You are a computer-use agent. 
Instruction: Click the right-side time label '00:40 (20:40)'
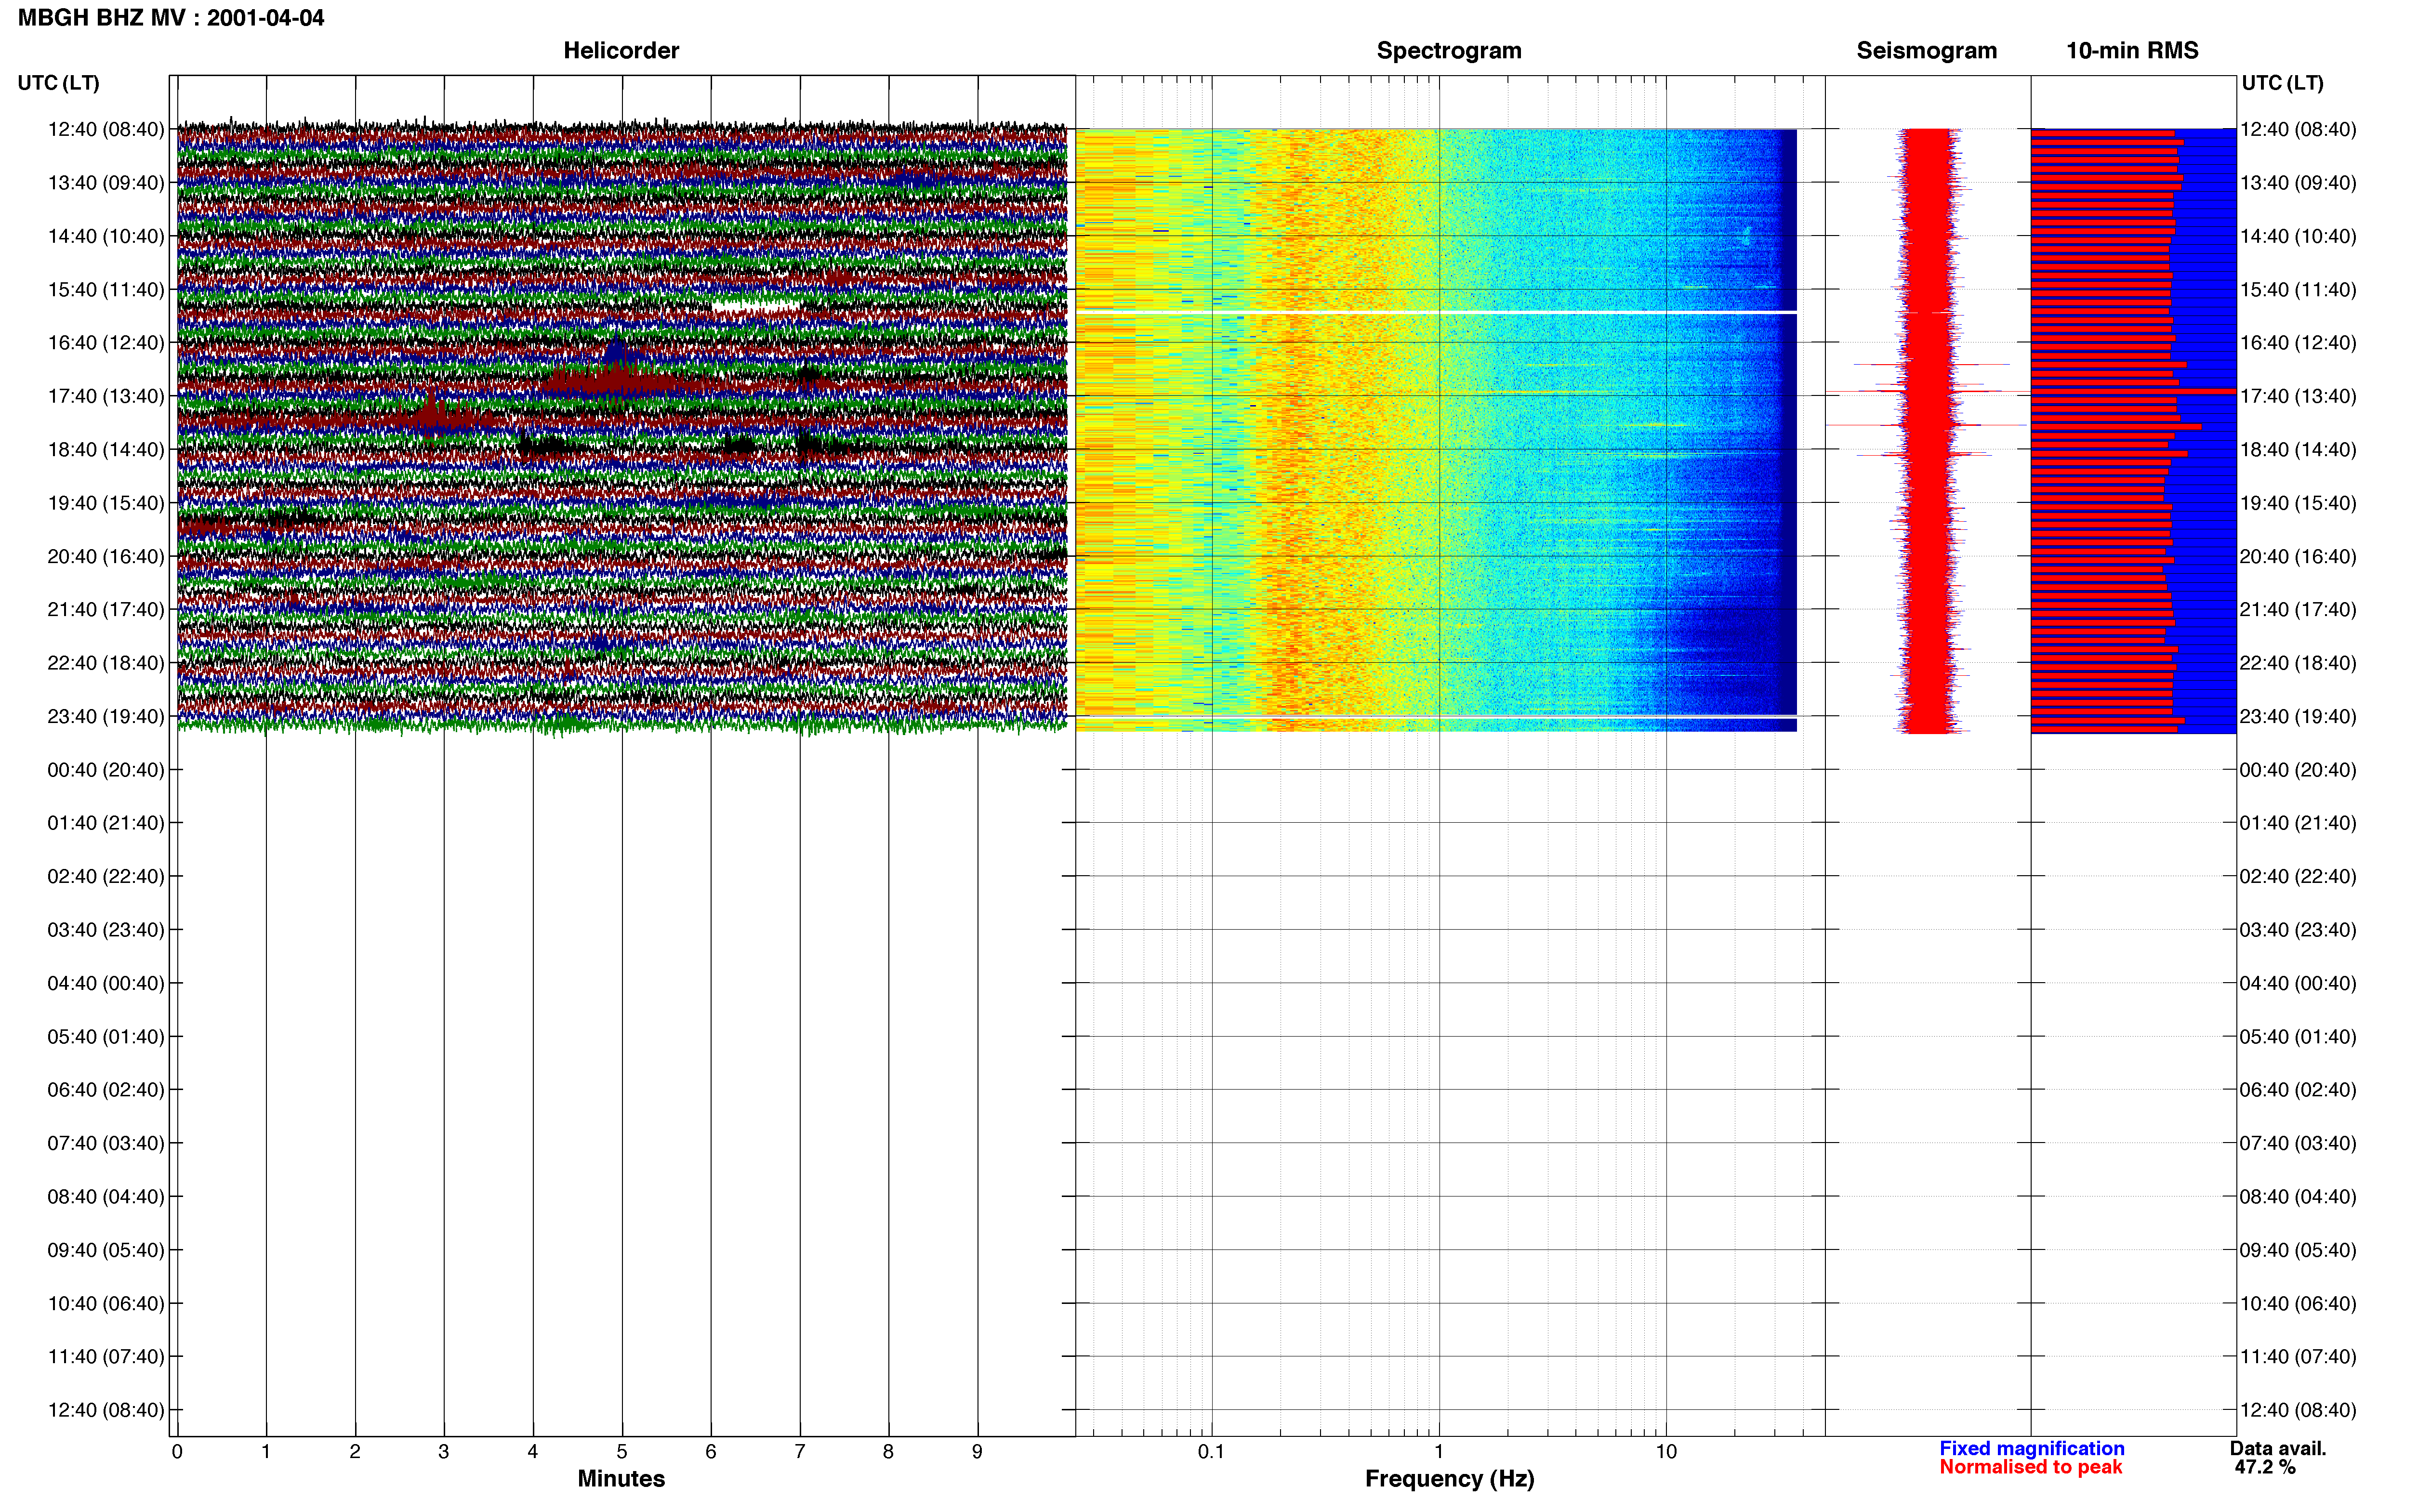click(2298, 770)
